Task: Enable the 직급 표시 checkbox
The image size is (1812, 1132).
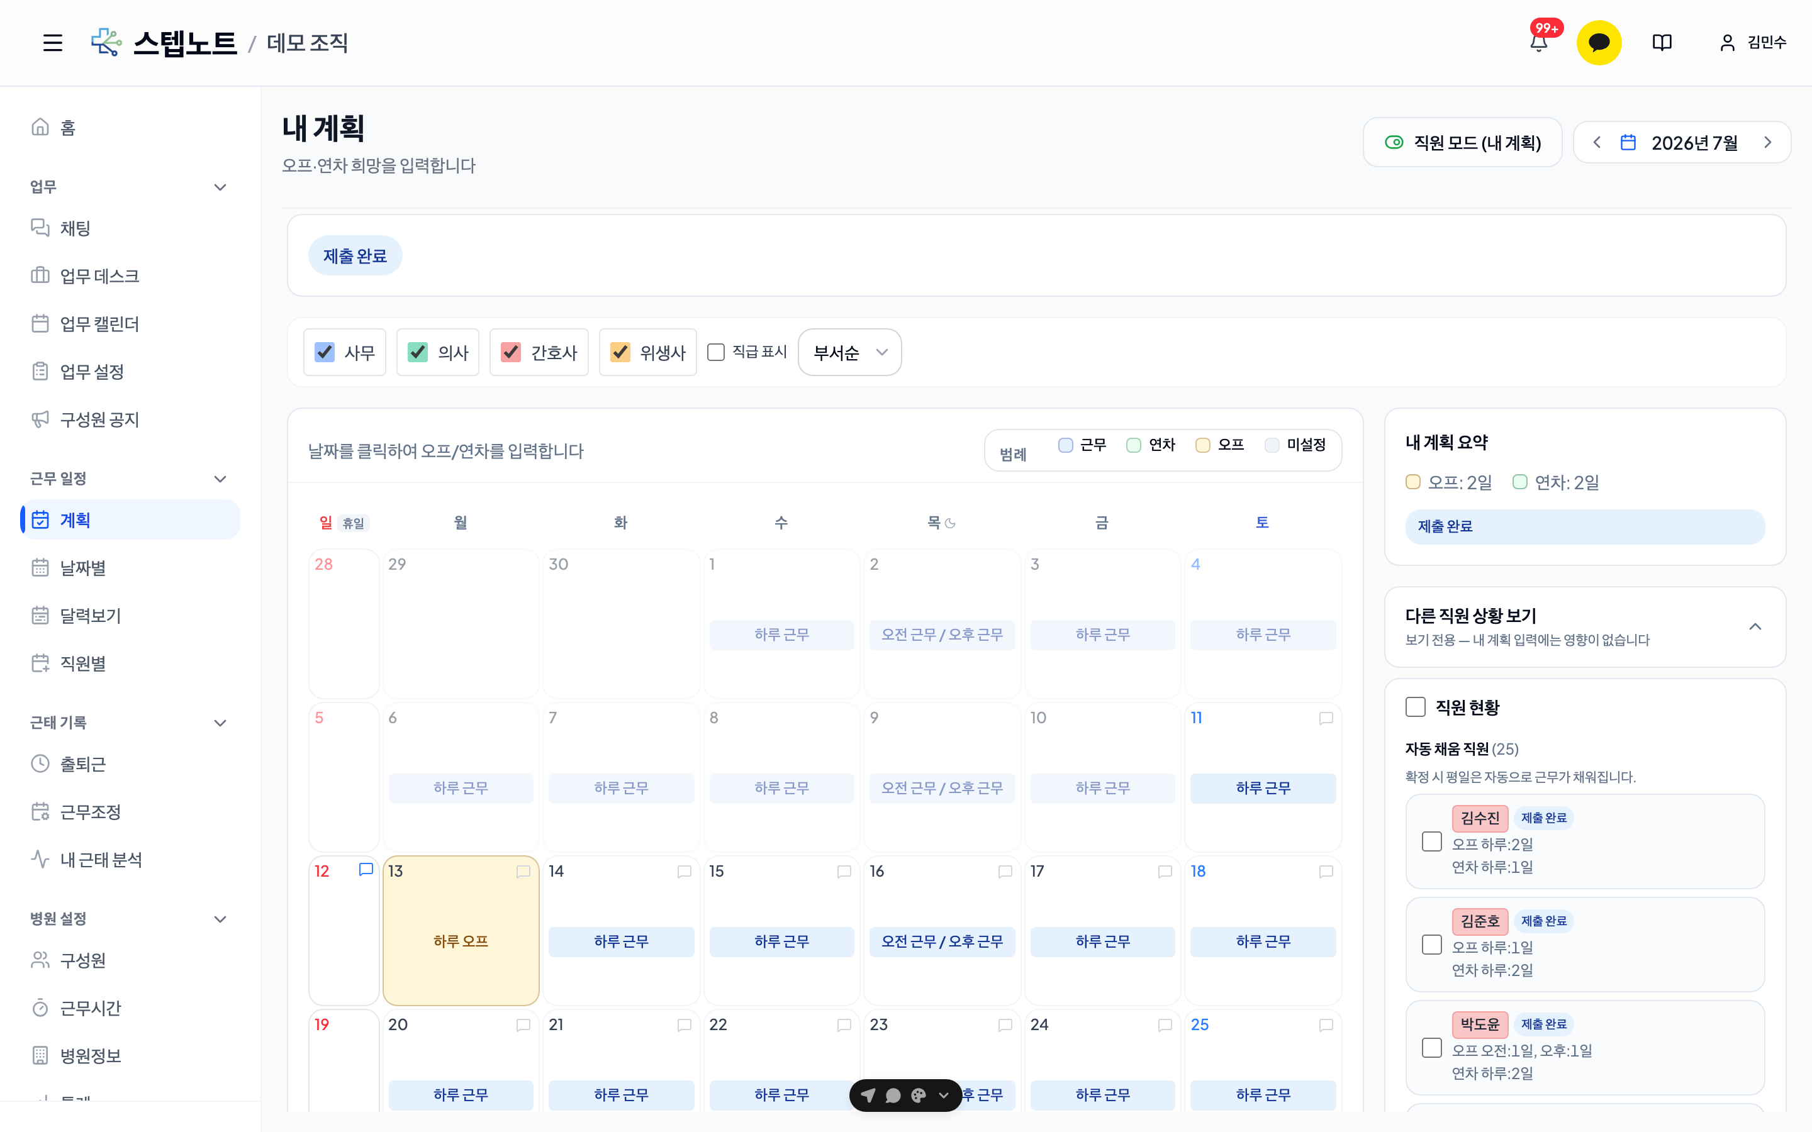Action: click(716, 352)
